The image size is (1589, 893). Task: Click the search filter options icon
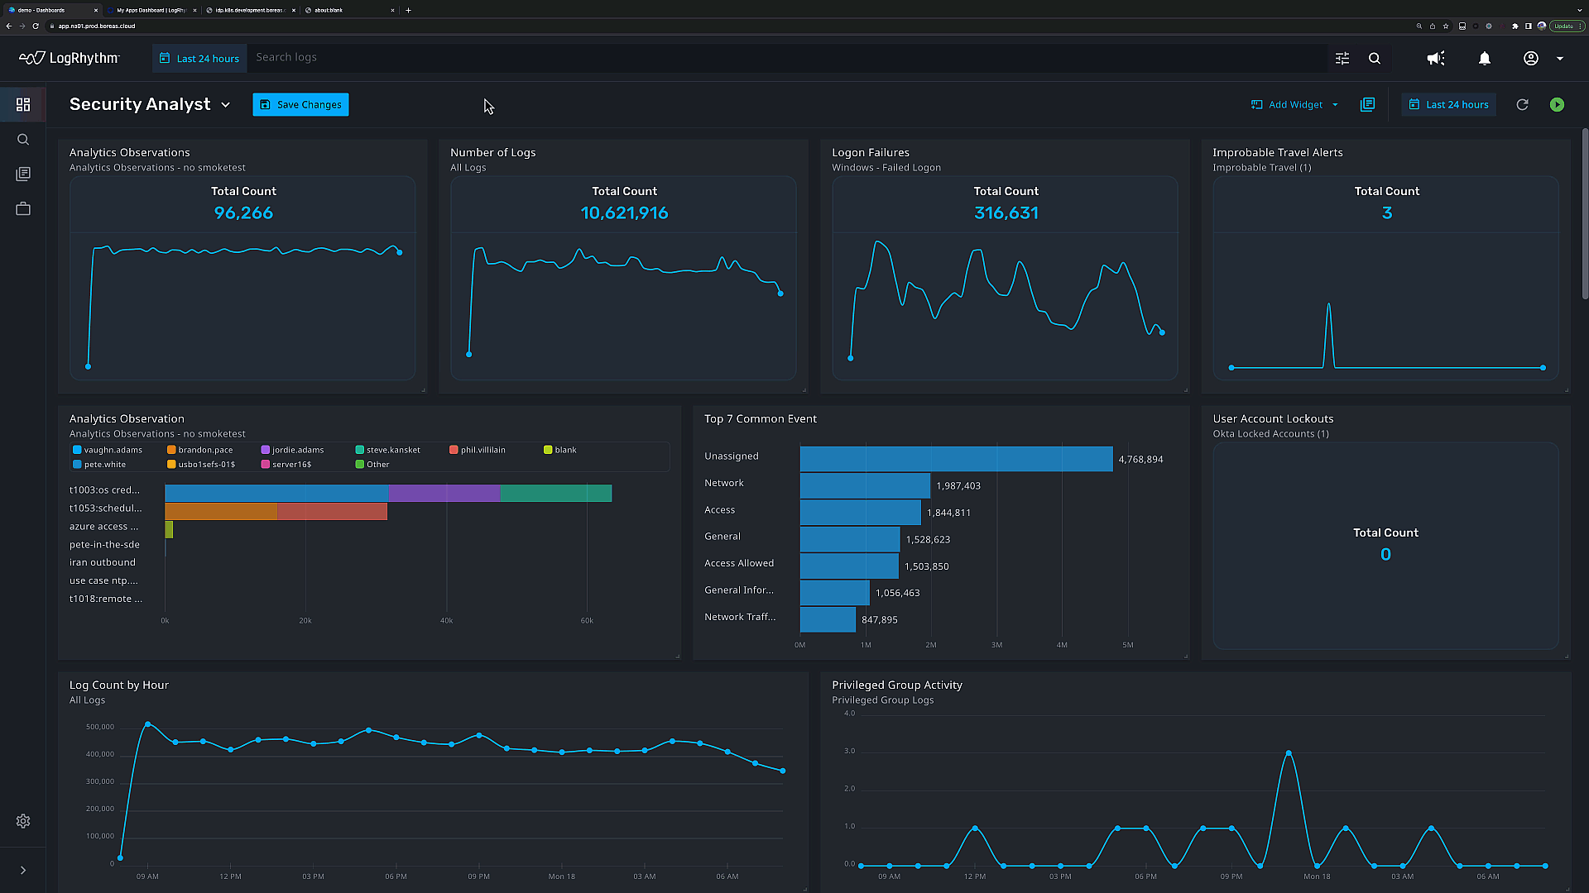click(1342, 59)
